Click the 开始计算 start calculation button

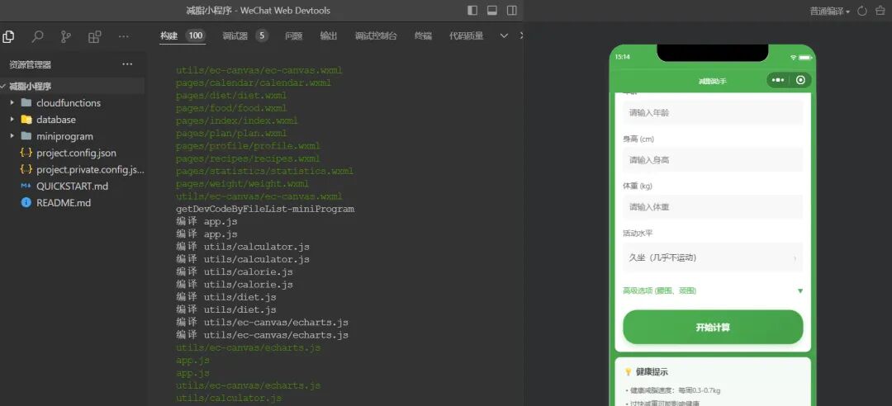(713, 327)
